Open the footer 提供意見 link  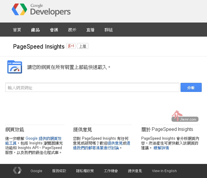click(x=135, y=171)
